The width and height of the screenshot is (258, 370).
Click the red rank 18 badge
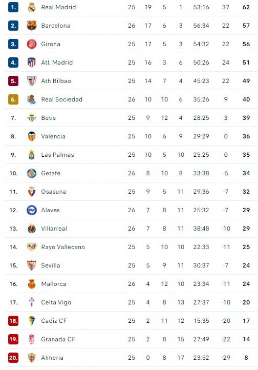[x=13, y=321]
